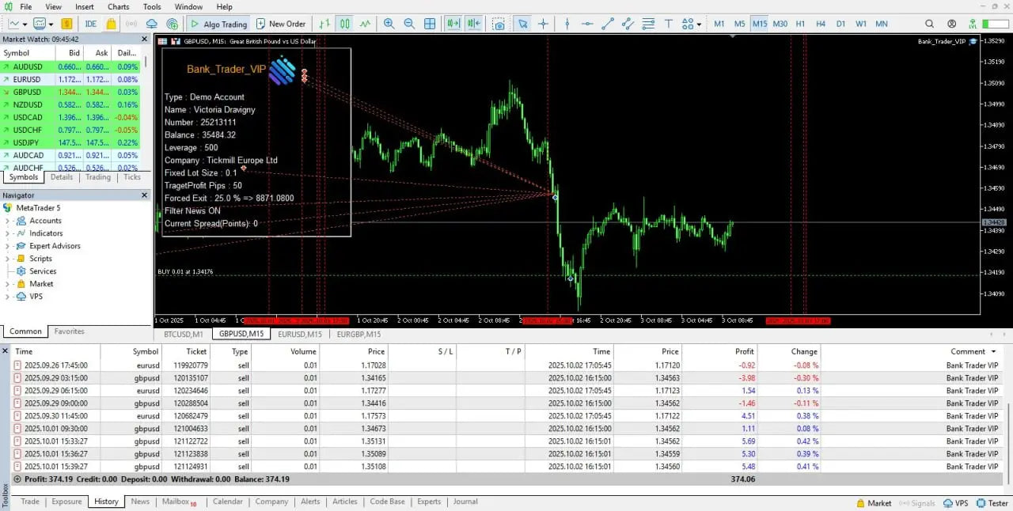Select D1 timeframe
The height and width of the screenshot is (511, 1013).
coord(841,24)
